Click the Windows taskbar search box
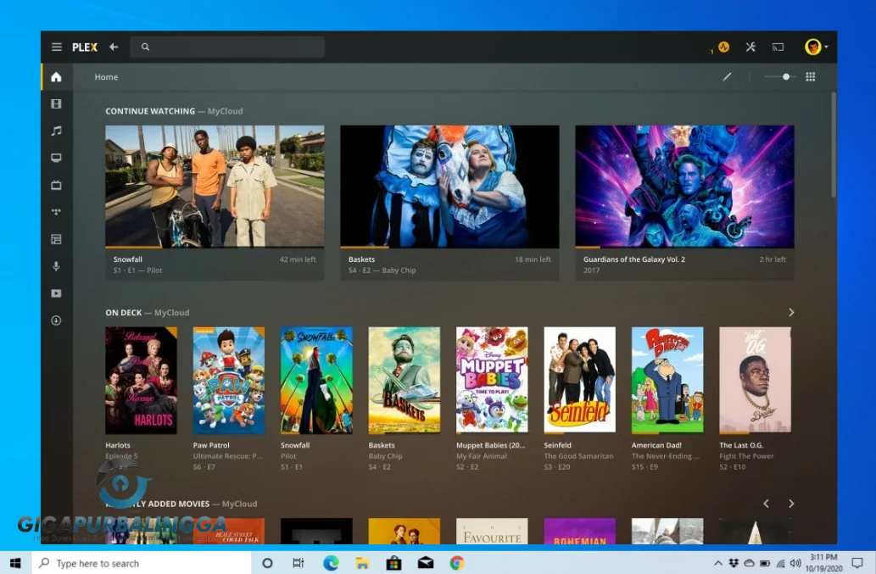The height and width of the screenshot is (574, 876). click(x=141, y=563)
